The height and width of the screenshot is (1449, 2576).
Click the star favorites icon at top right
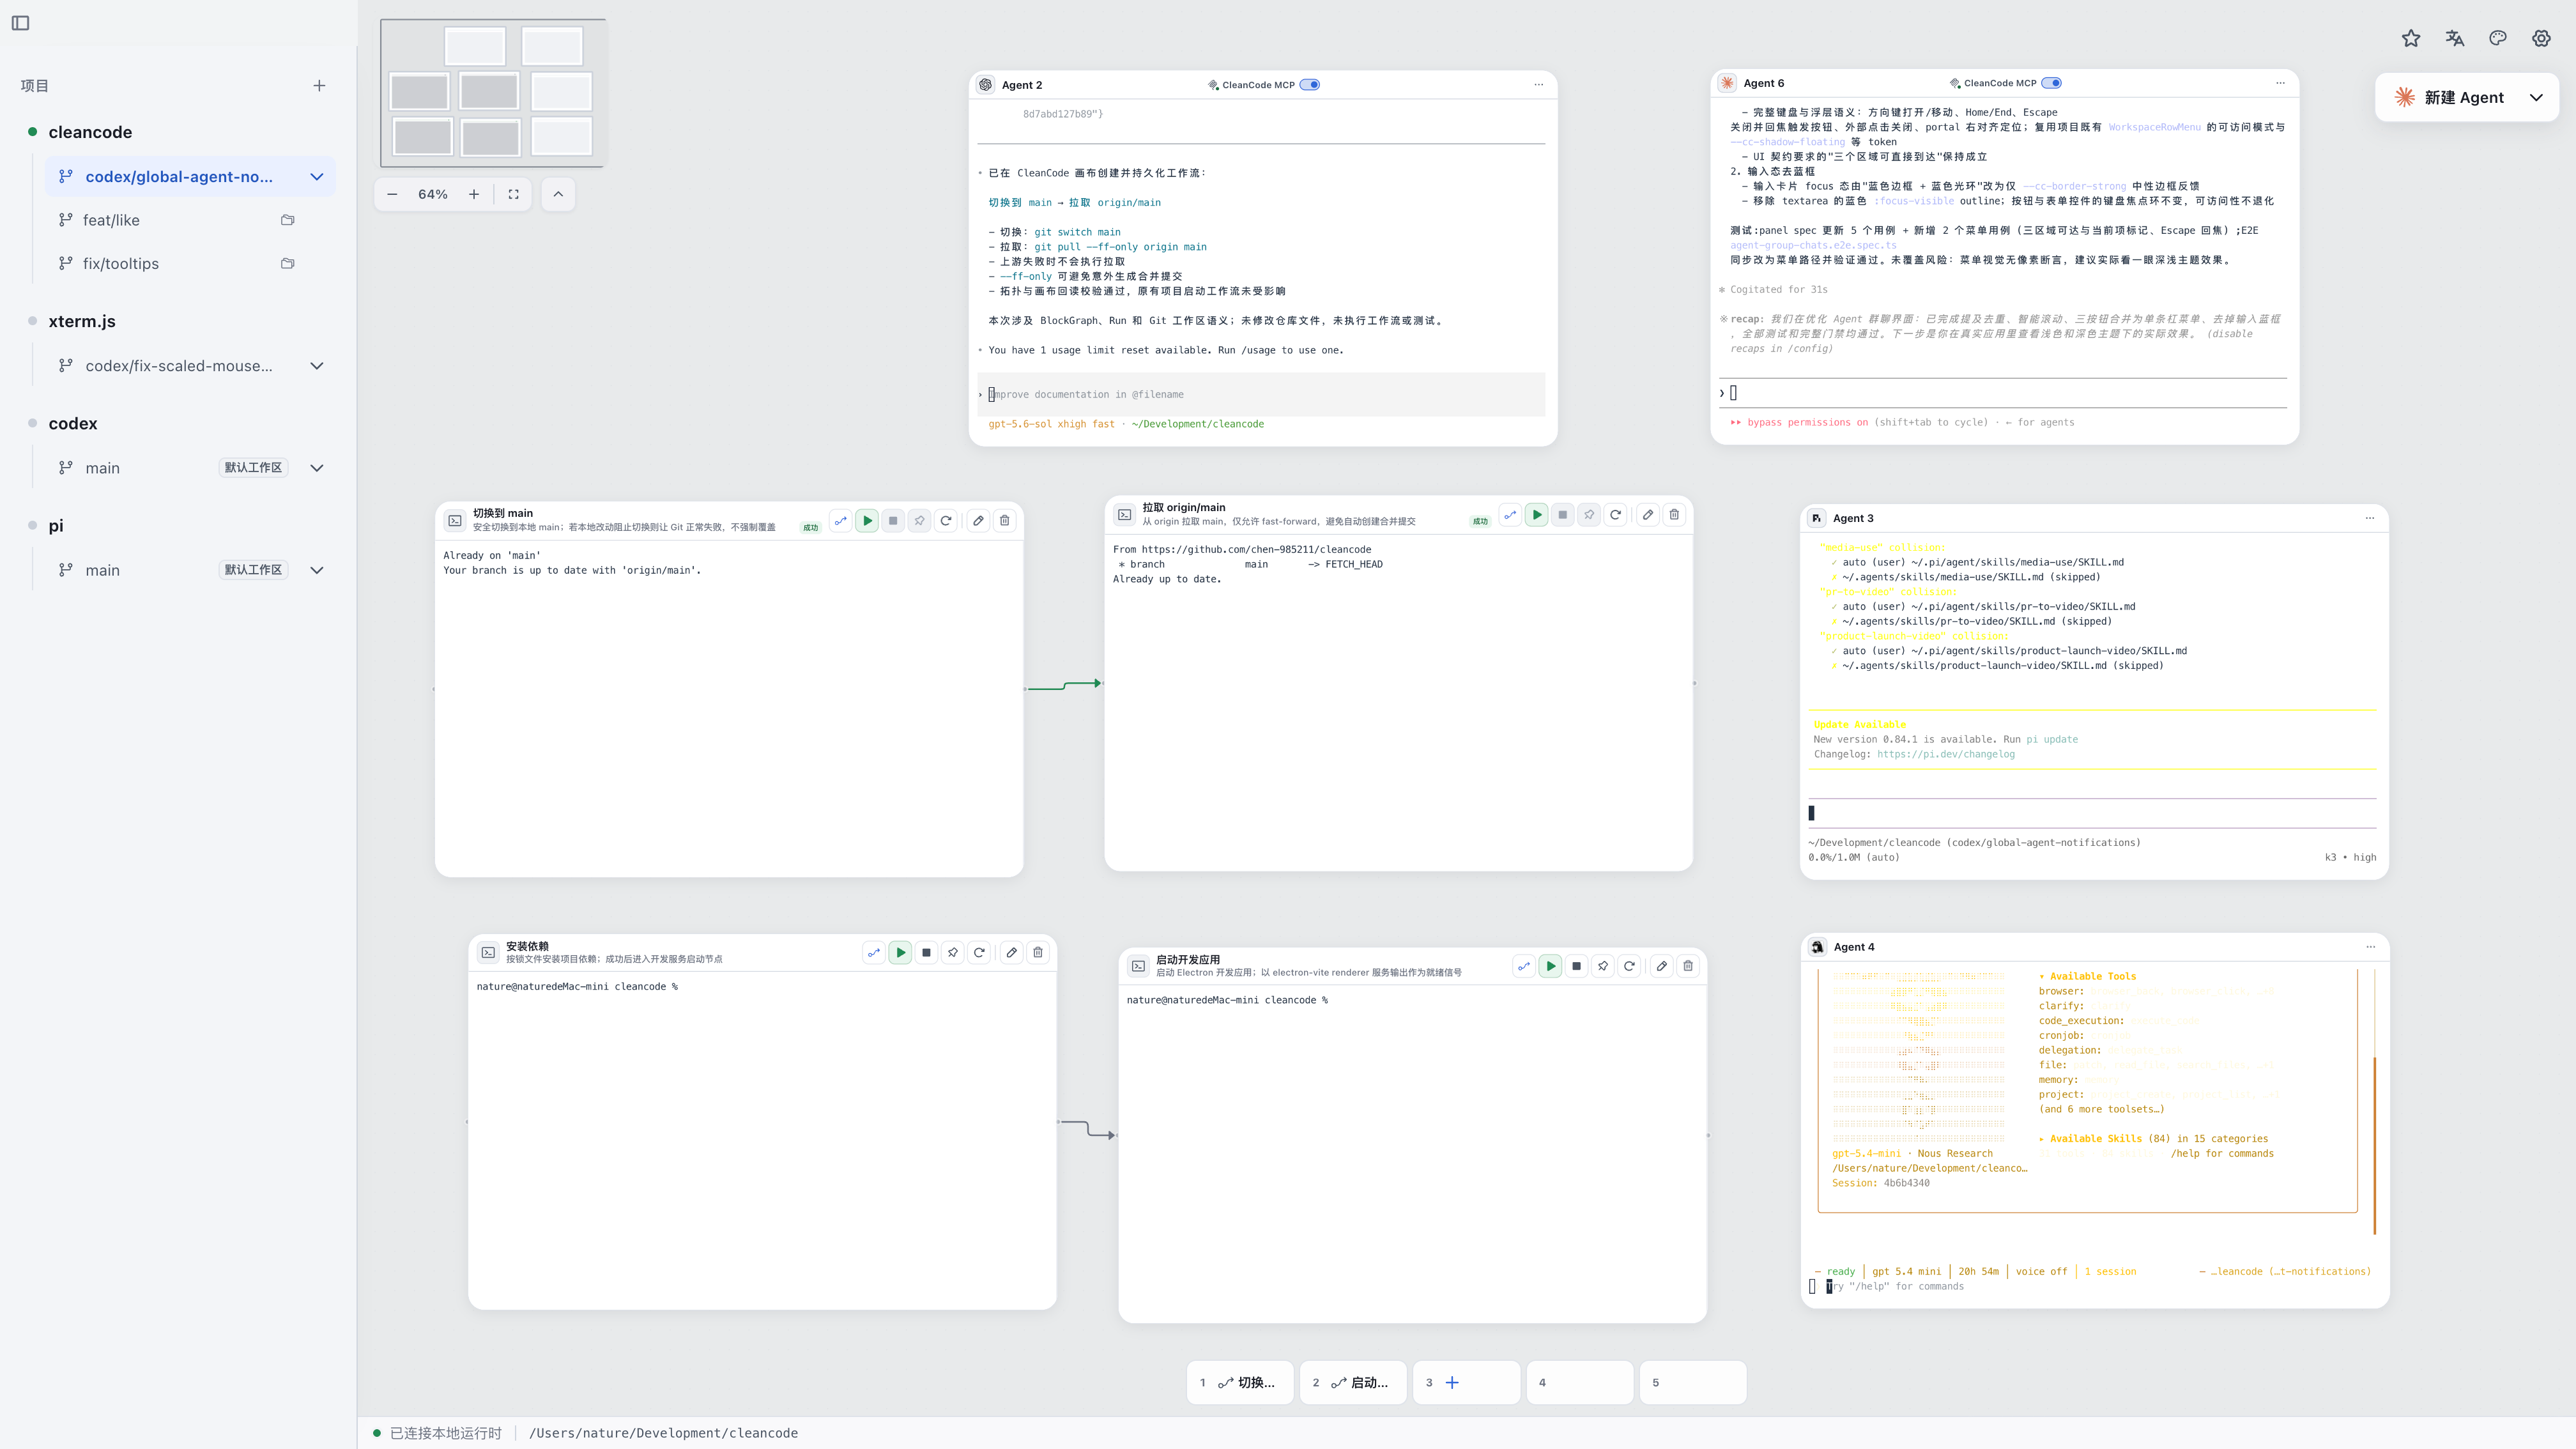coord(2411,38)
